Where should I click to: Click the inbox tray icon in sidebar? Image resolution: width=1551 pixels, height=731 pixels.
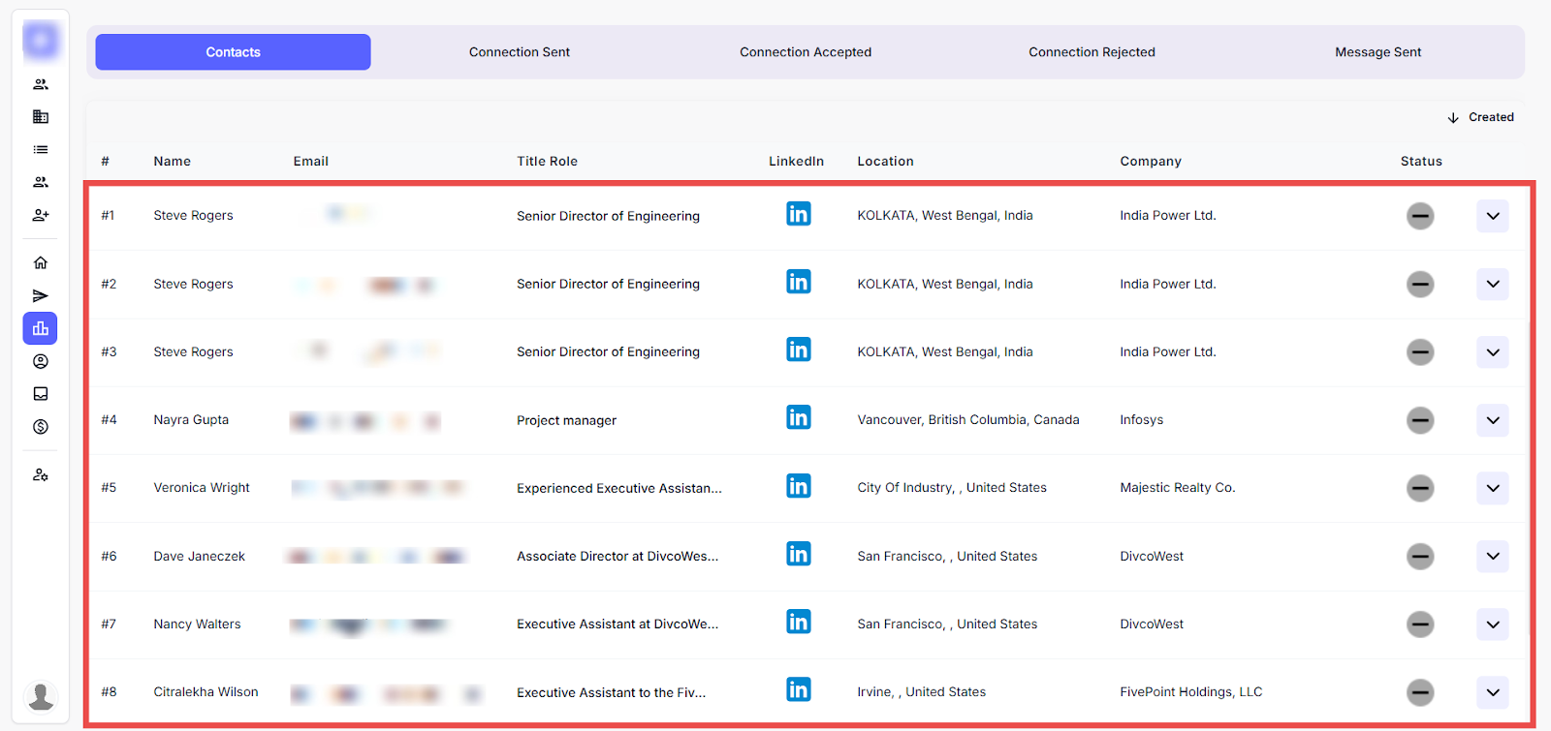tap(41, 394)
